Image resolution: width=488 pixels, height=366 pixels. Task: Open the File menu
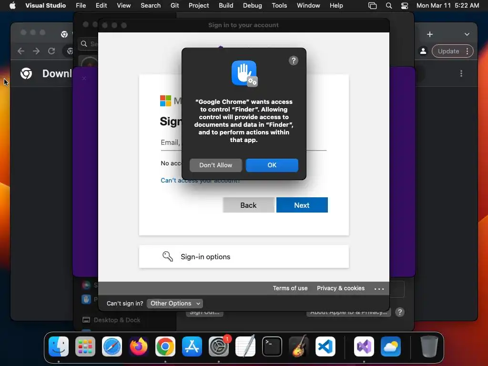81,5
